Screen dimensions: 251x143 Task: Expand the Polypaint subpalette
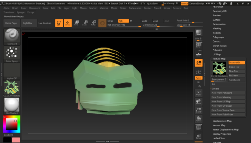(x=217, y=50)
